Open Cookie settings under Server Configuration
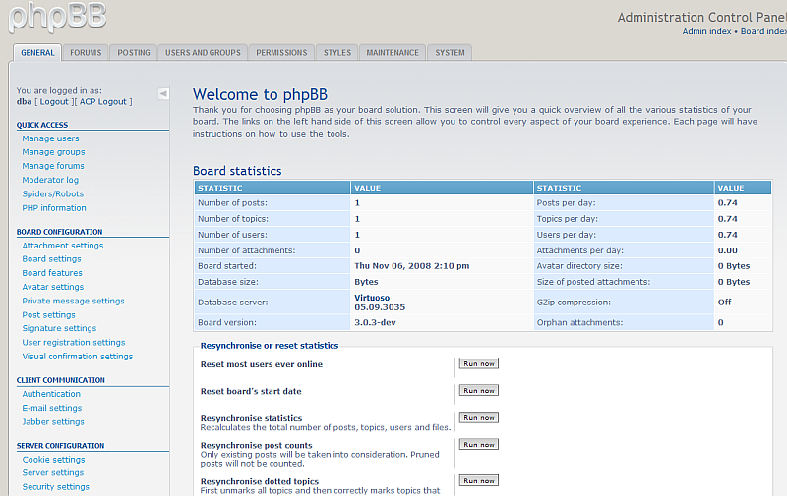The height and width of the screenshot is (496, 787). tap(53, 460)
